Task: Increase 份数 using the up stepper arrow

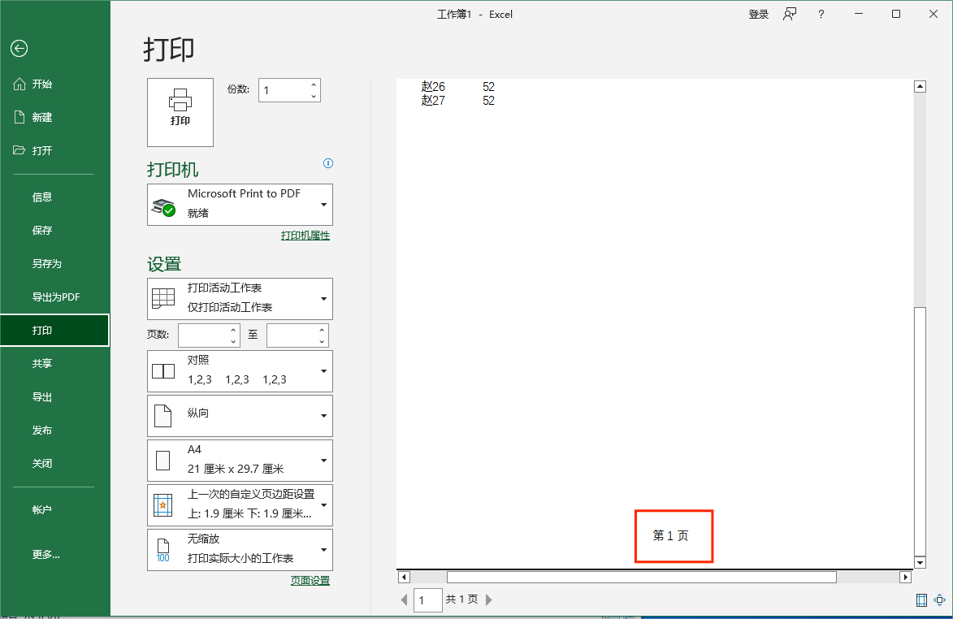Action: click(x=313, y=84)
